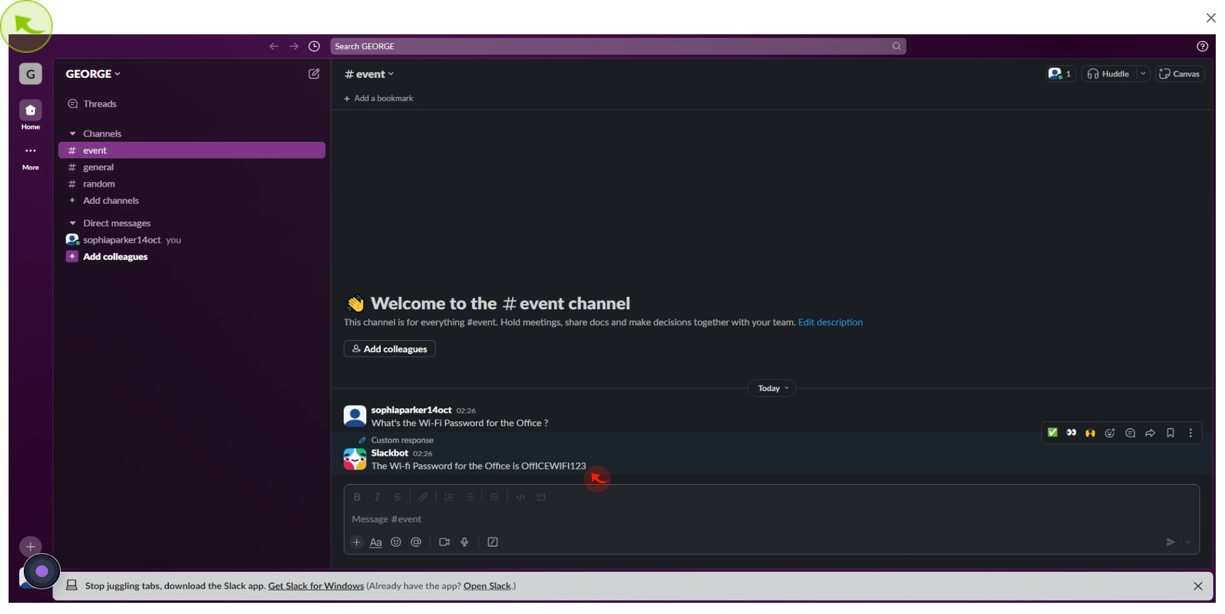Click the Open Slack link
This screenshot has width=1225, height=614.
[x=487, y=586]
